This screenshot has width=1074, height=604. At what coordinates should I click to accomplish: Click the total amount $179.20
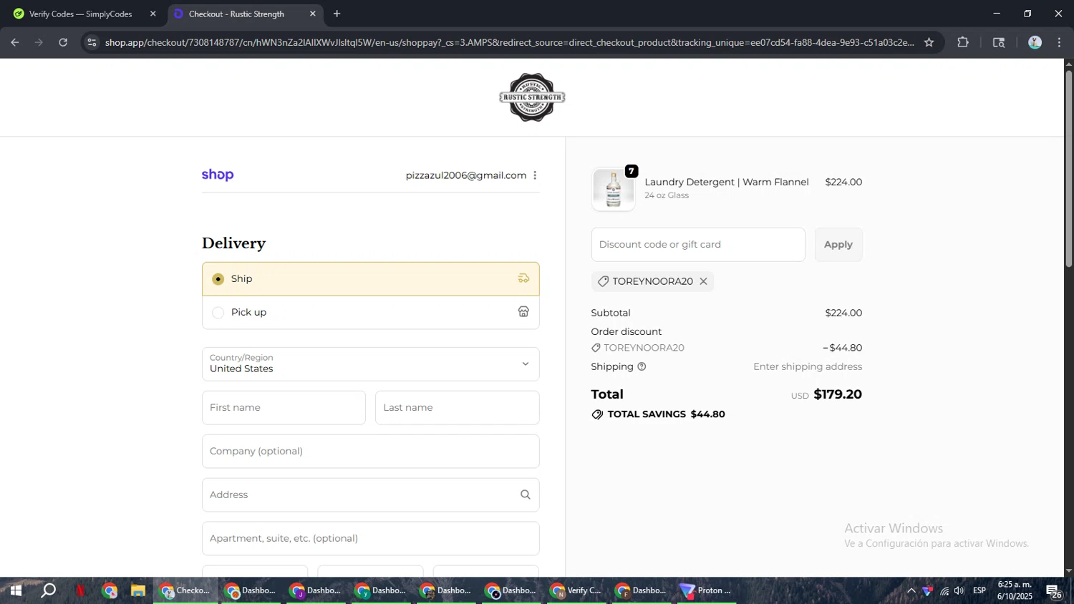click(x=838, y=394)
